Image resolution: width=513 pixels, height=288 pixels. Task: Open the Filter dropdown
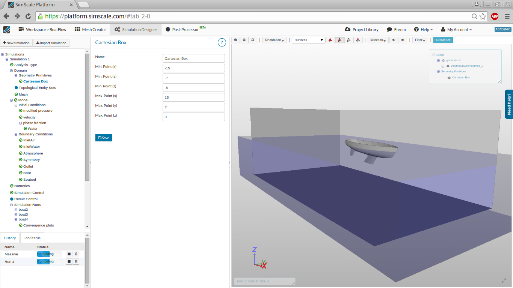(420, 40)
